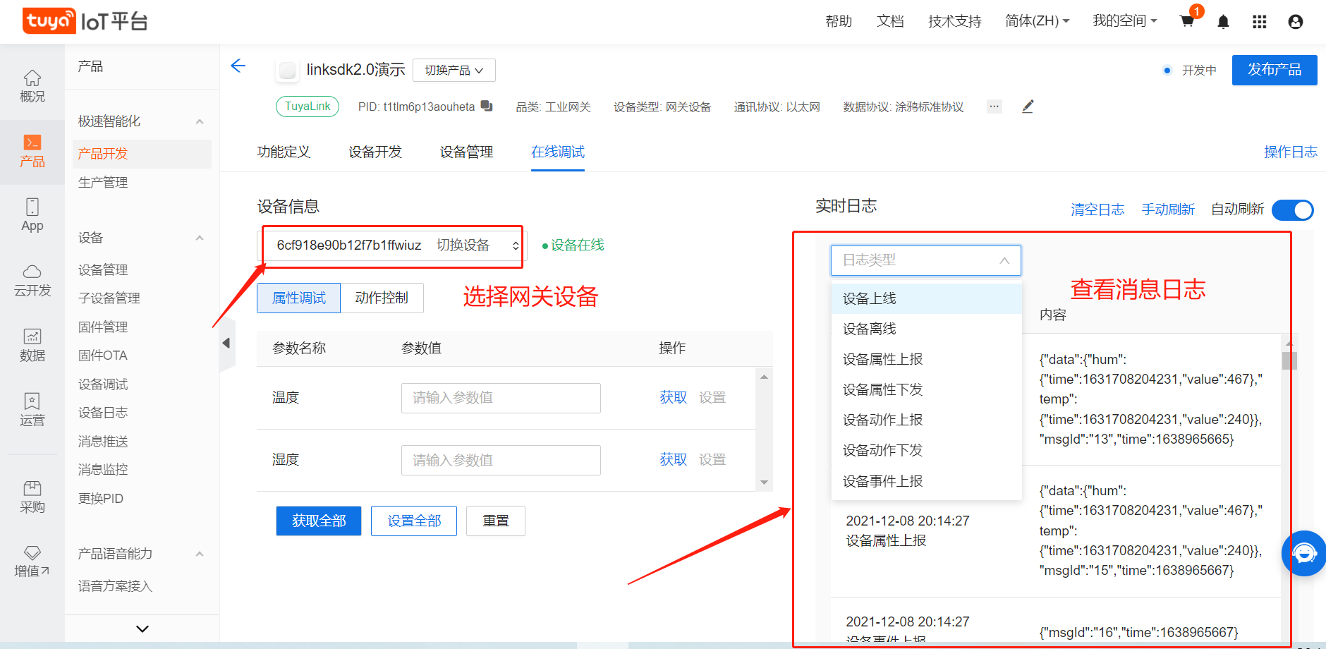Screen dimensions: 1326x649
Task: Select 属性调试 tab
Action: (x=299, y=298)
